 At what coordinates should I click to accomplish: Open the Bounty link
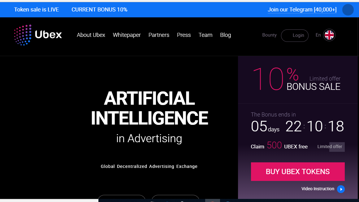[269, 35]
